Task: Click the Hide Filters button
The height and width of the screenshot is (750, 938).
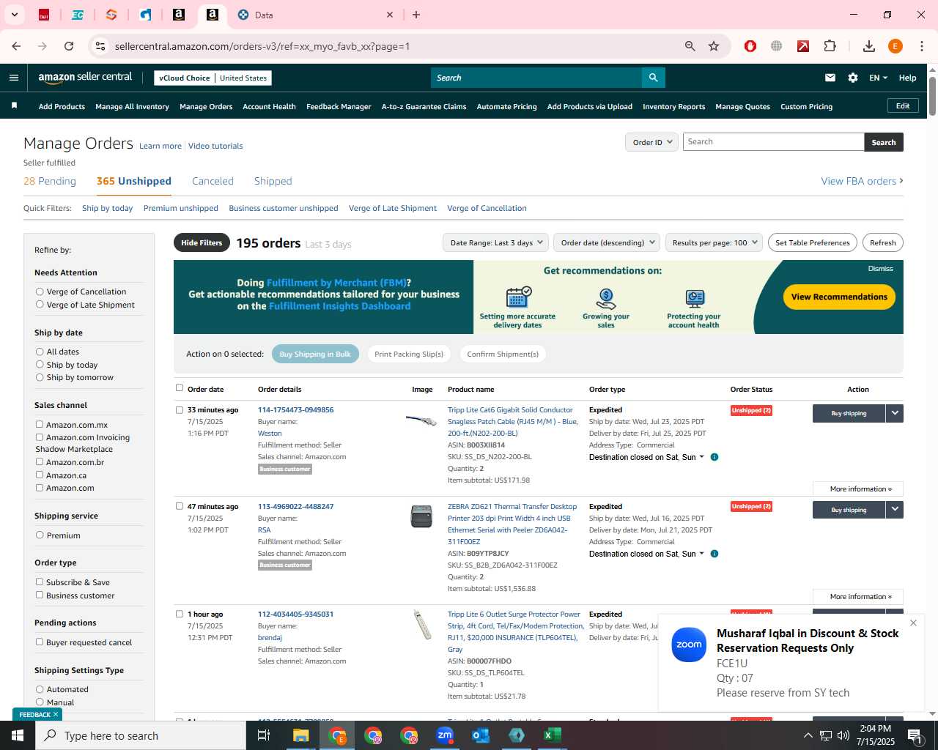Action: pyautogui.click(x=202, y=242)
